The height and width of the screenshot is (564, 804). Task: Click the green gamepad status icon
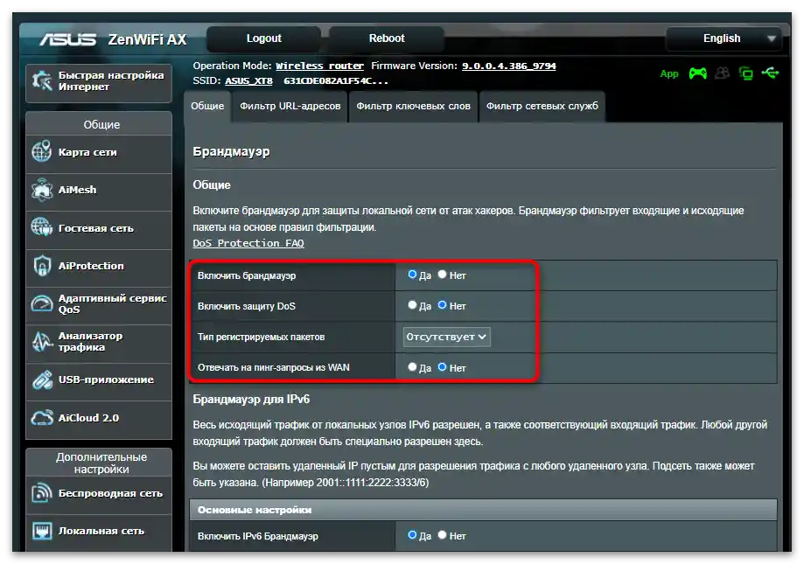[x=697, y=73]
